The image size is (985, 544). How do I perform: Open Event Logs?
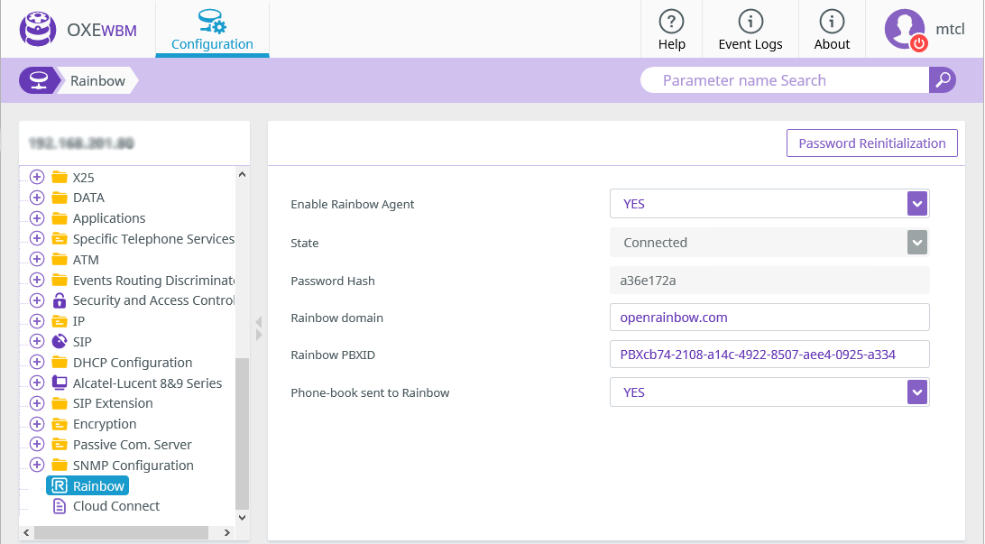[750, 30]
